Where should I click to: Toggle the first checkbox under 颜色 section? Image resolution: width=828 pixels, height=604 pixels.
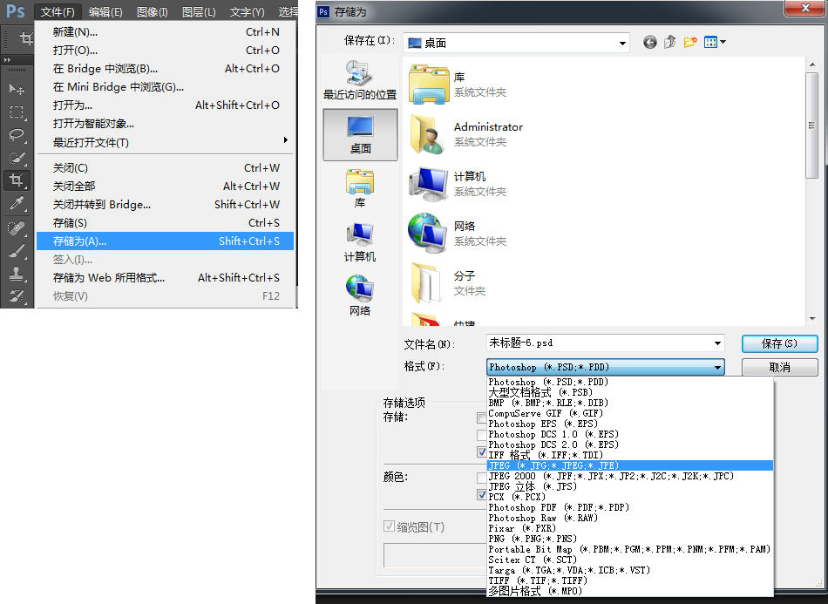pyautogui.click(x=482, y=478)
